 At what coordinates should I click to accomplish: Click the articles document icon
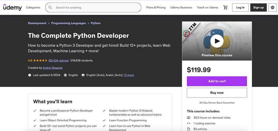pos(188,129)
